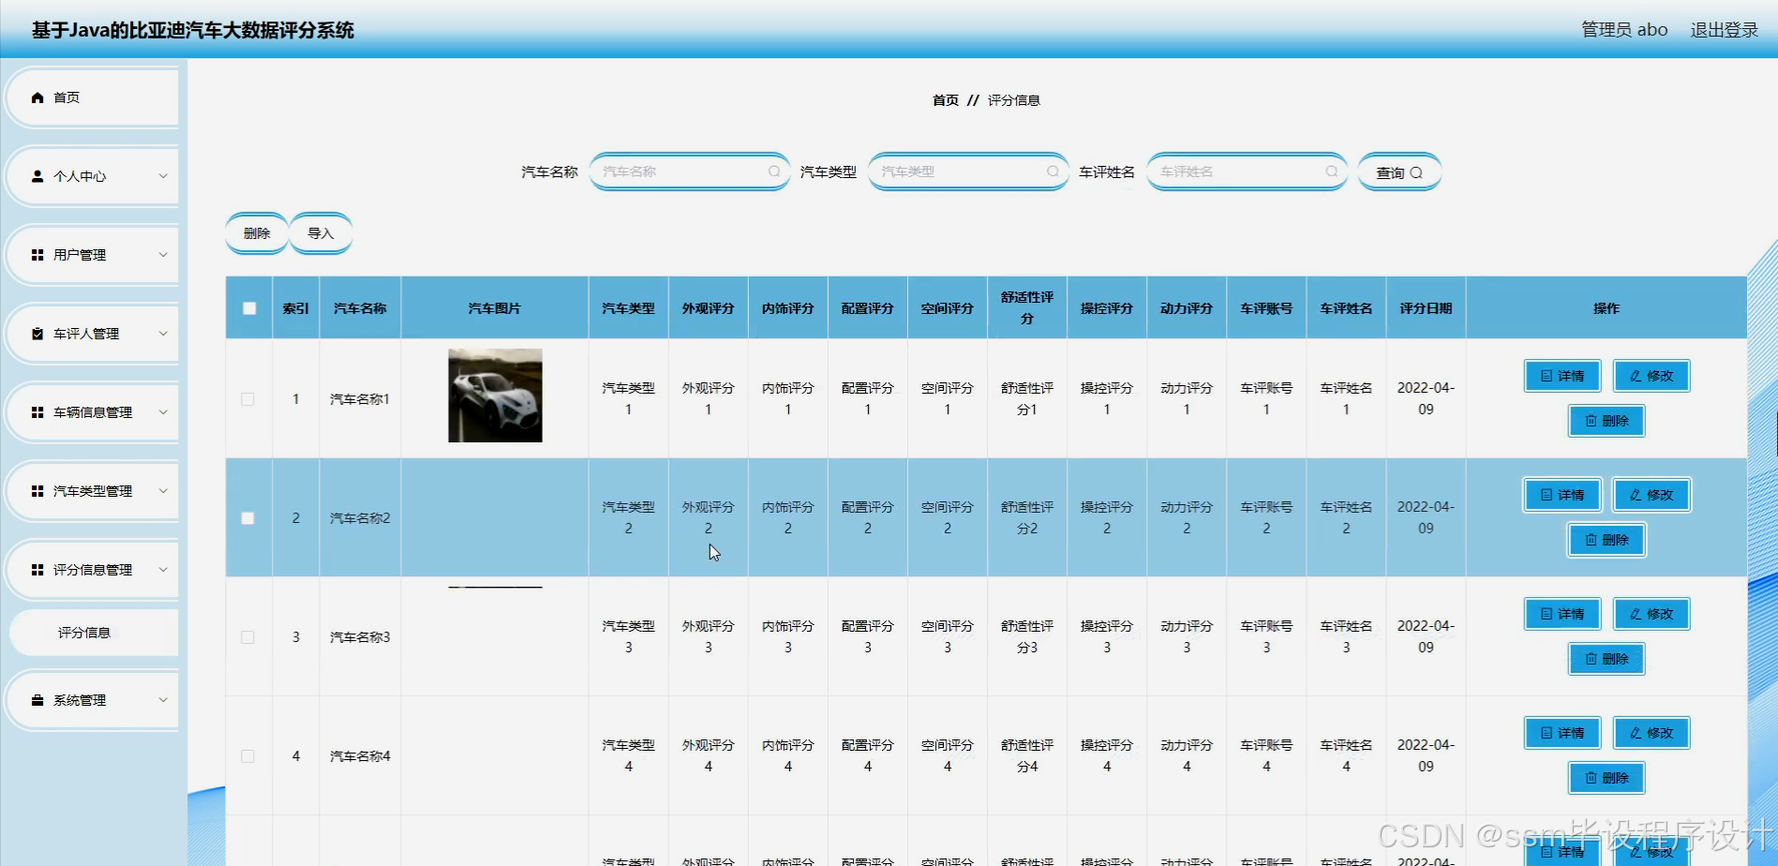Expand the 系统管理 menu chevron
The height and width of the screenshot is (866, 1778).
(163, 700)
